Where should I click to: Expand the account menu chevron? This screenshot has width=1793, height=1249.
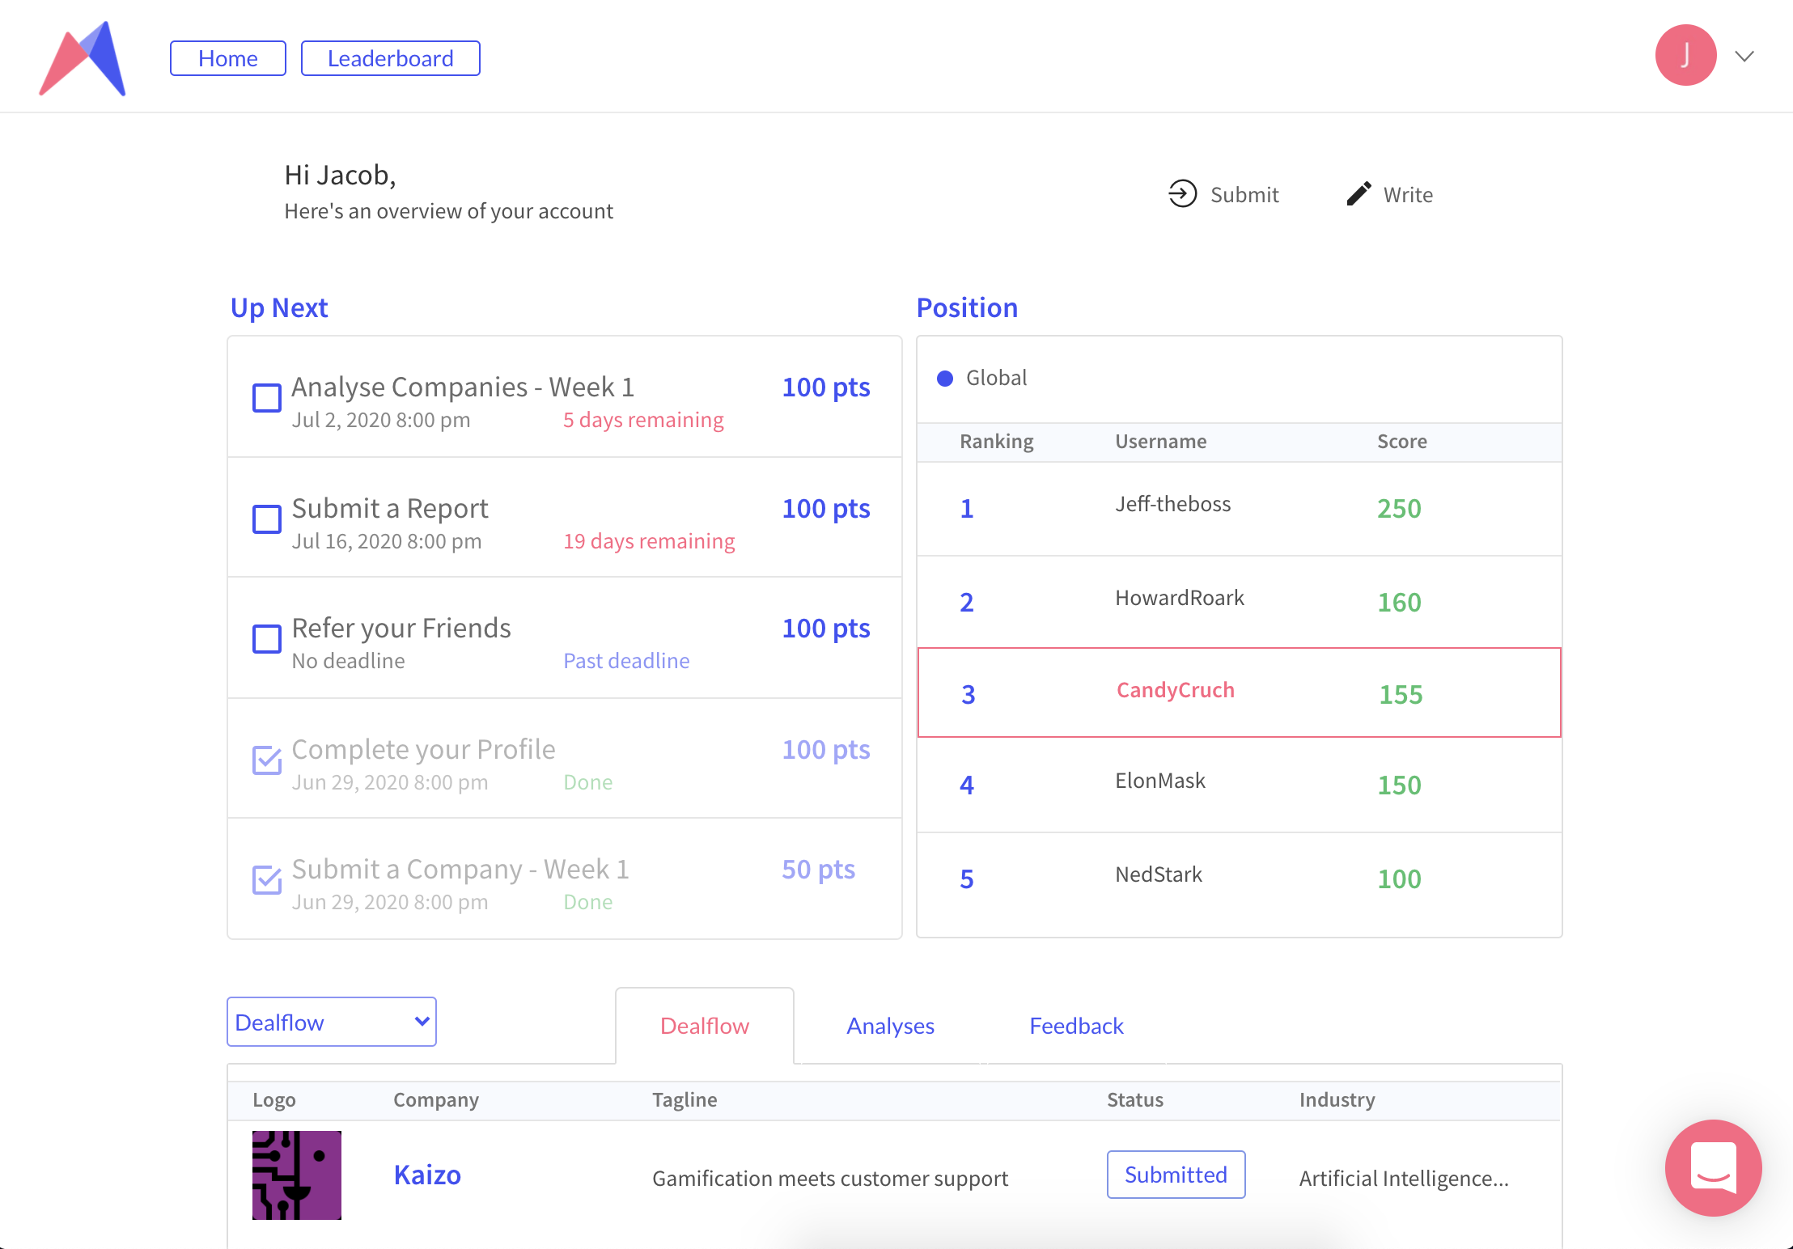(x=1744, y=57)
